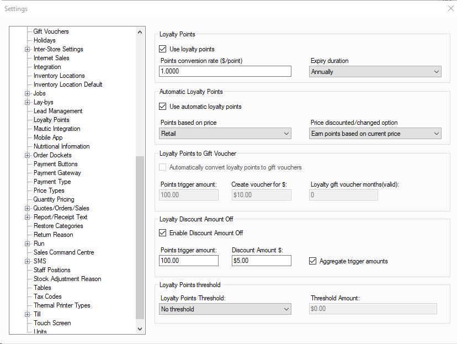This screenshot has width=457, height=344.
Task: Toggle Use automatic loyalty points checkbox
Action: point(163,107)
